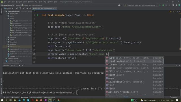The image size is (181, 102).
Task: Select Scratches and Consoles node
Action: 15,61
